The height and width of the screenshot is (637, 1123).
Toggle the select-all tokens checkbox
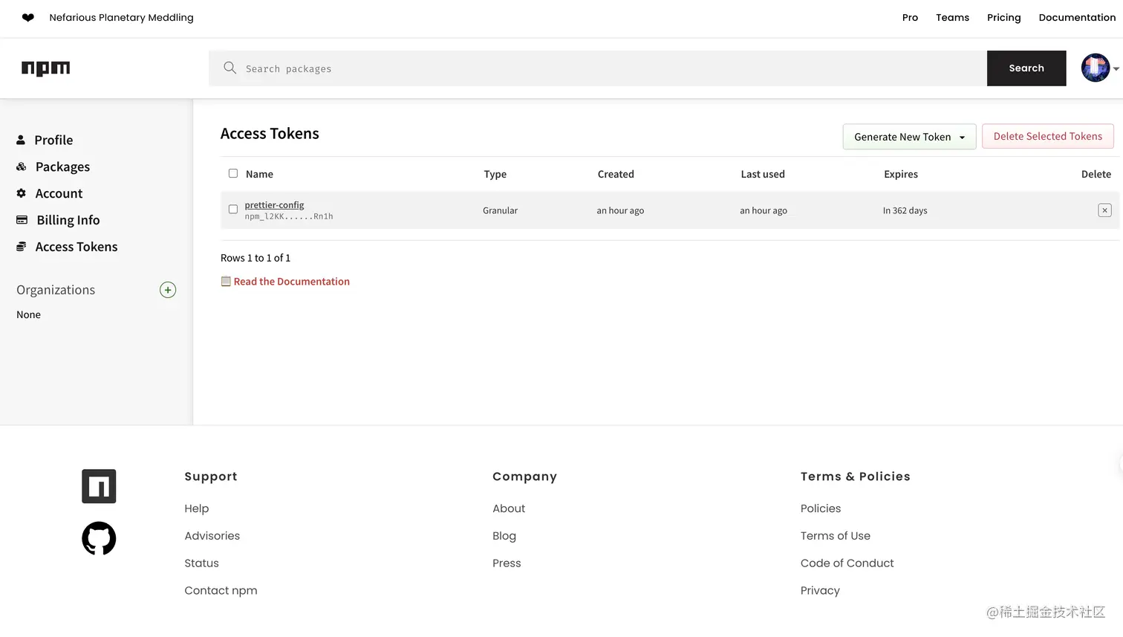(233, 173)
